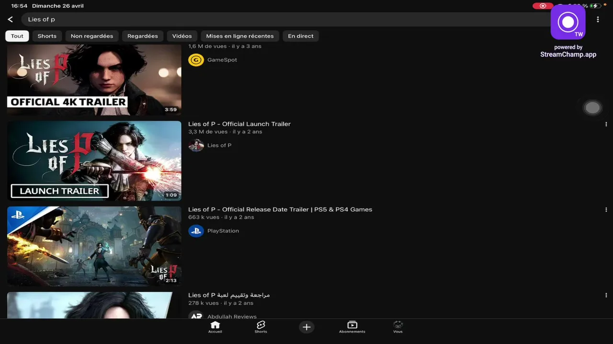Play the Launch Trailer thumbnail
The image size is (613, 344).
(x=94, y=161)
